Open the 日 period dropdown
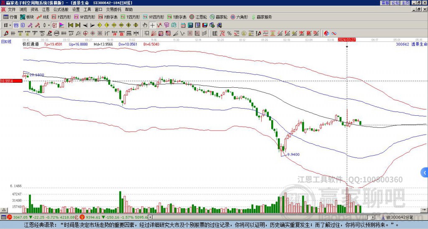Image resolution: width=428 pixels, height=229 pixels. click(x=8, y=25)
